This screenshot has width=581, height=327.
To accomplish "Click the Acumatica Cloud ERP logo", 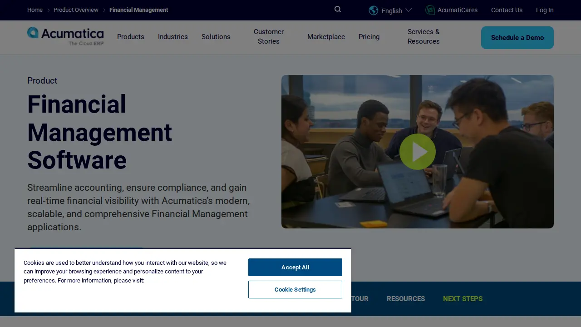I will click(x=65, y=36).
